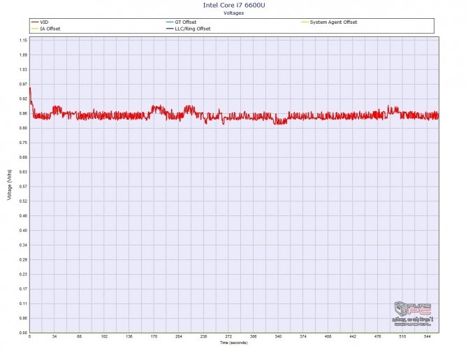The height and width of the screenshot is (351, 468).
Task: Click the LLC/Ring Offset legend entry
Action: click(189, 29)
